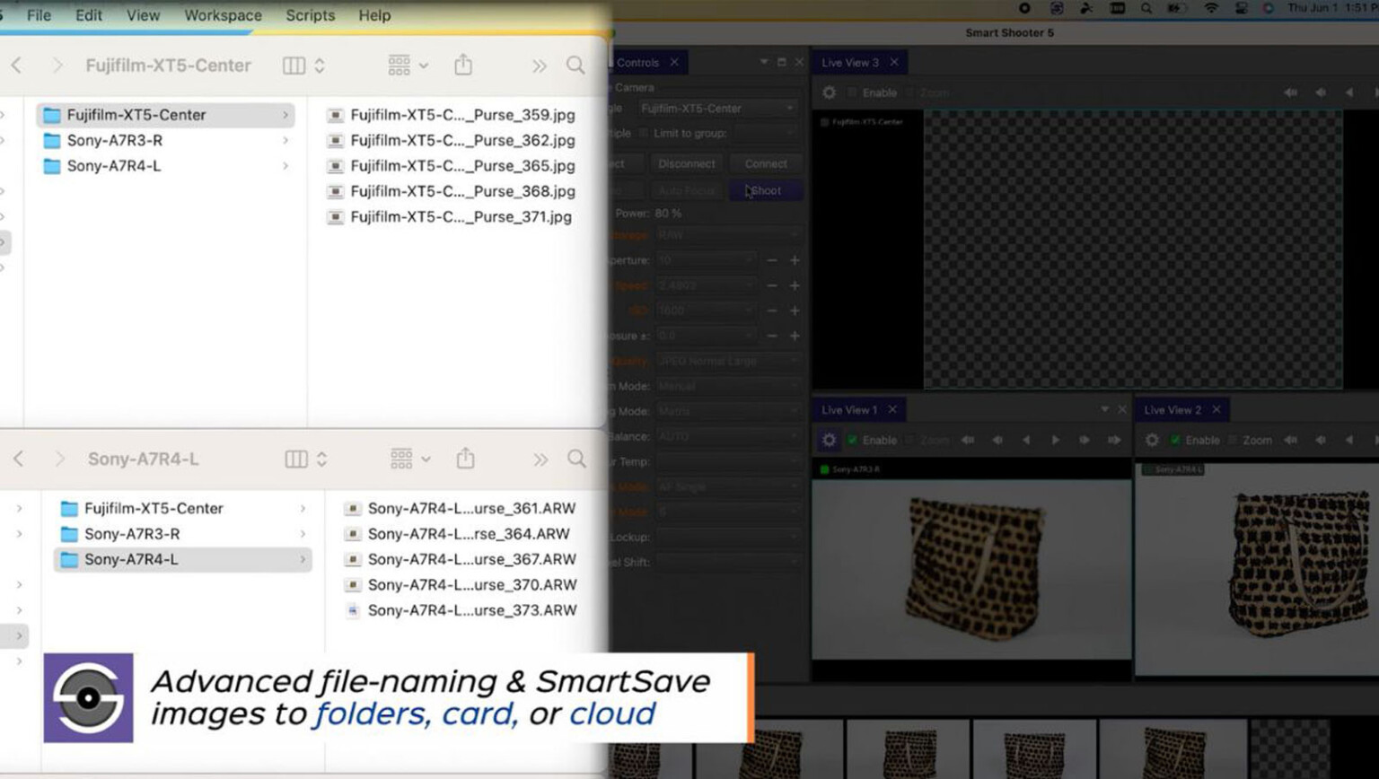Jump to first frame in Live View 2

pos(1290,440)
